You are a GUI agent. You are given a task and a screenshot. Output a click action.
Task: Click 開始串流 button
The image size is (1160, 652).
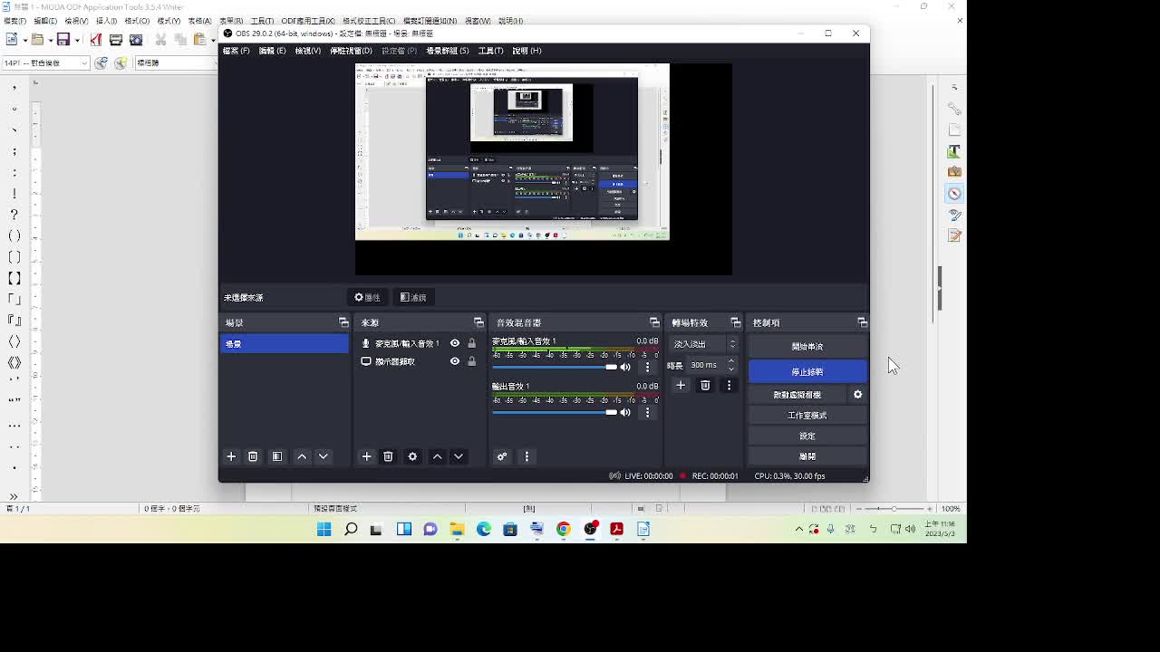(x=807, y=347)
